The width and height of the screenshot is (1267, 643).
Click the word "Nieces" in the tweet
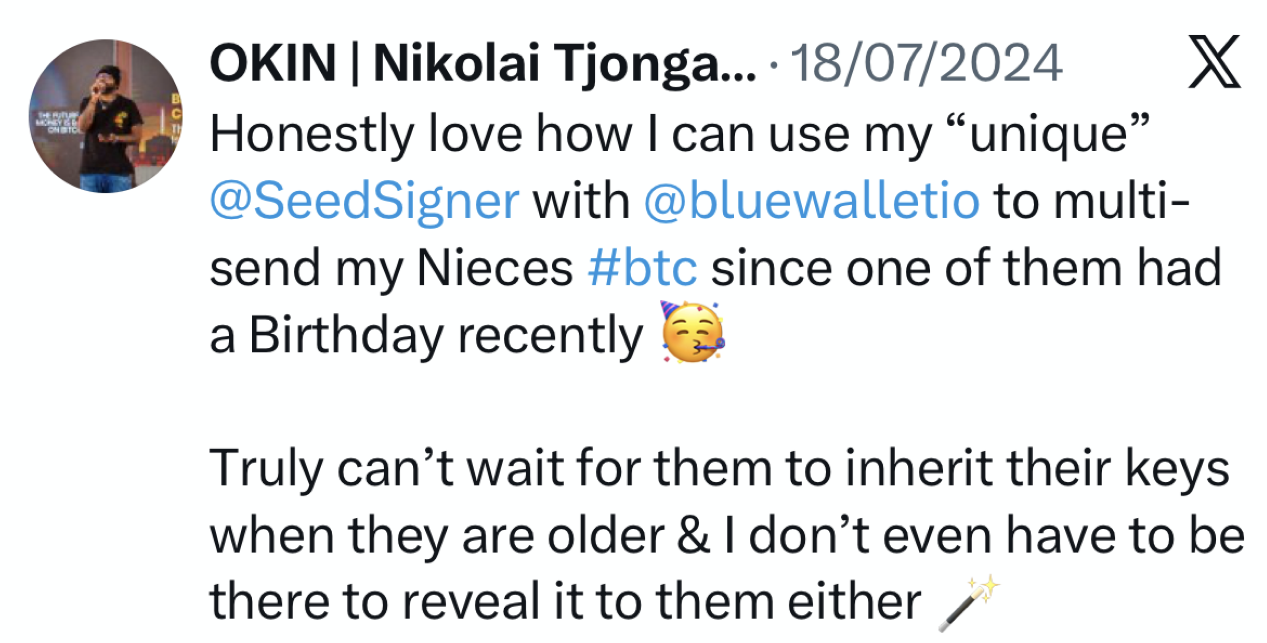(x=494, y=267)
